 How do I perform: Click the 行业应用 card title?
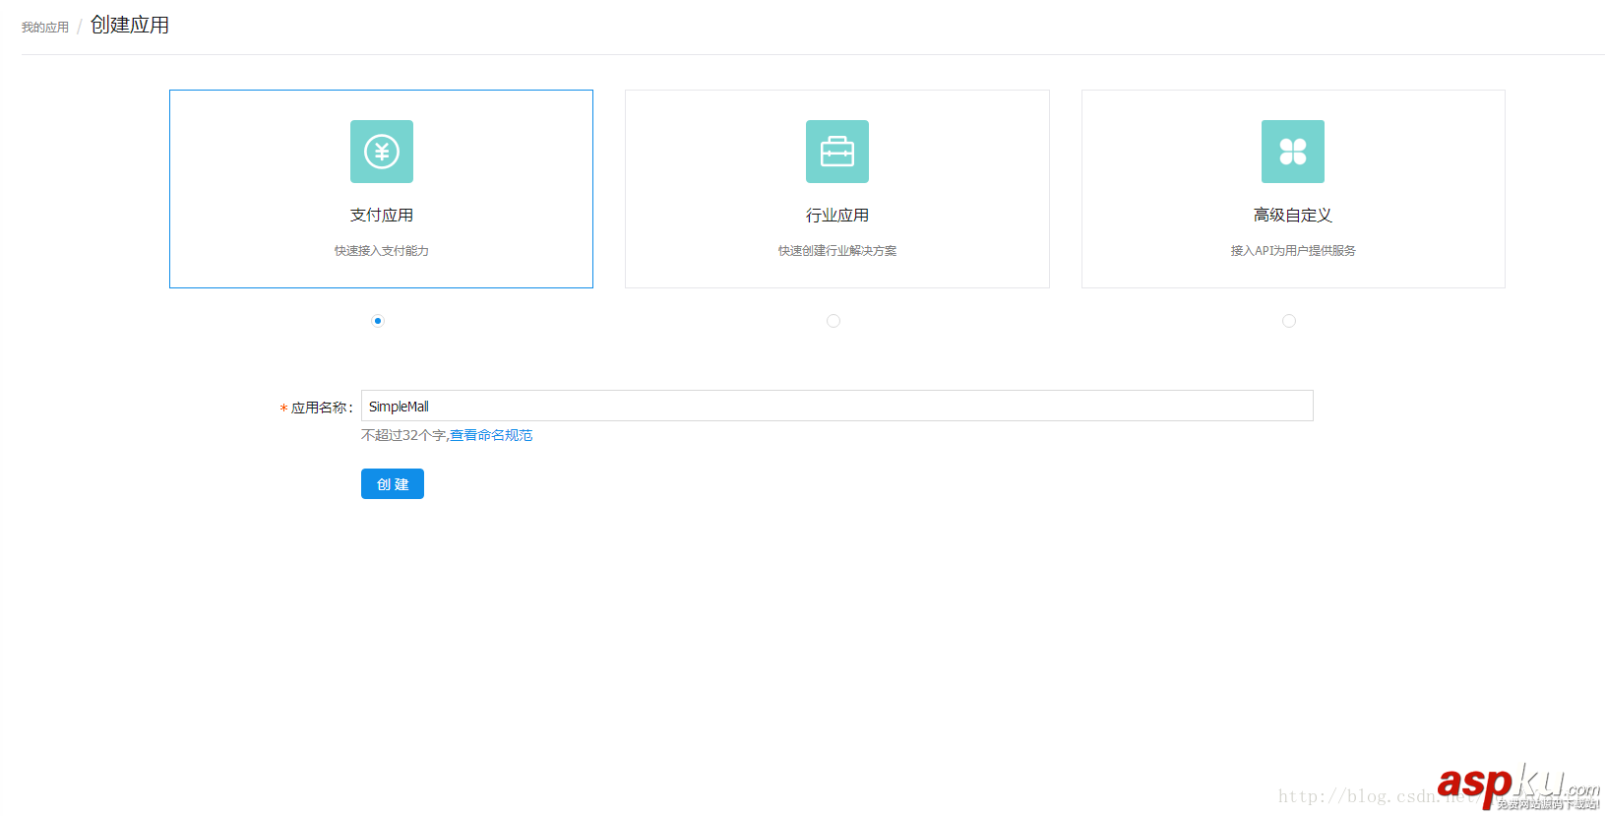(837, 216)
